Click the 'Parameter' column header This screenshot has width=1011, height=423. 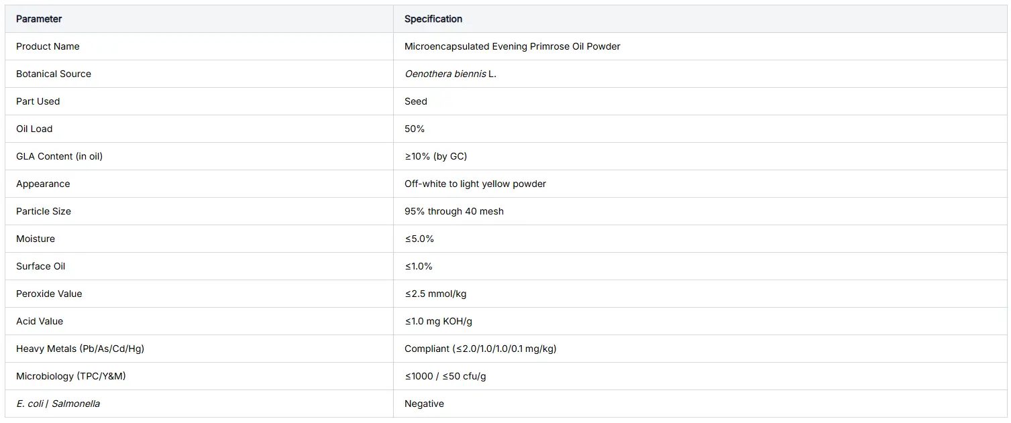pos(199,19)
